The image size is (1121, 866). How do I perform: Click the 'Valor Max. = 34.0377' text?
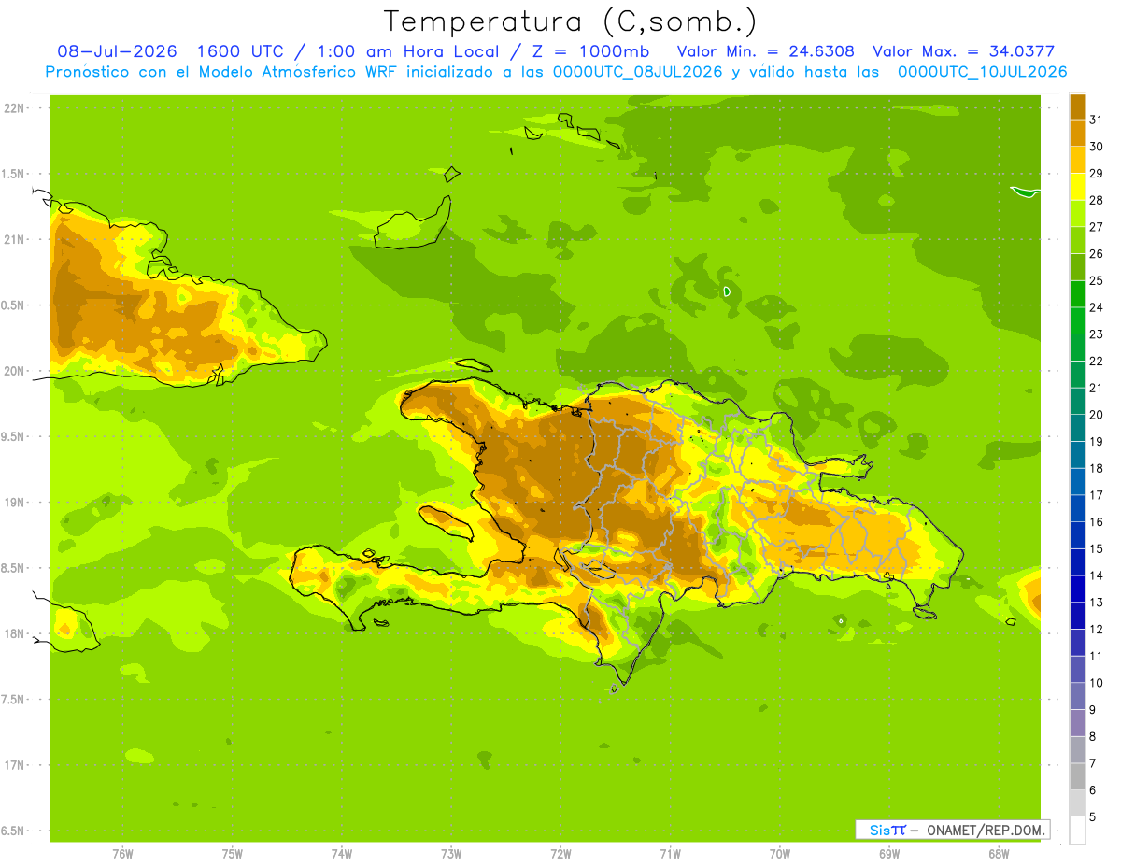tap(963, 51)
